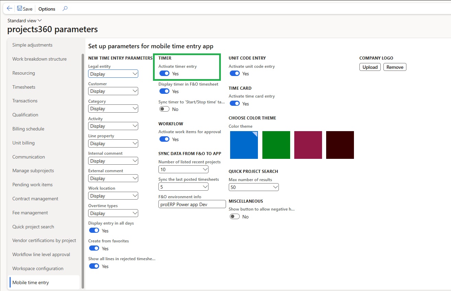Image resolution: width=451 pixels, height=291 pixels.
Task: Open Max number of results dropdown
Action: pyautogui.click(x=253, y=187)
